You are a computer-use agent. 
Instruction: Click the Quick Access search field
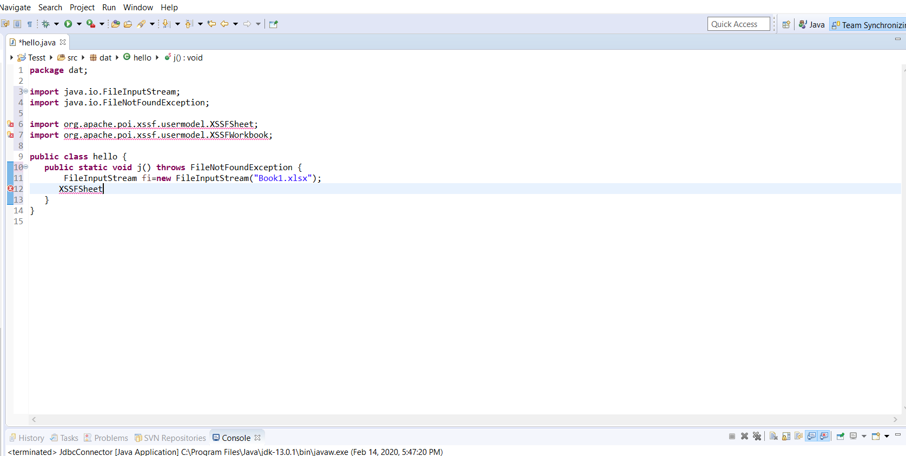[x=738, y=24]
